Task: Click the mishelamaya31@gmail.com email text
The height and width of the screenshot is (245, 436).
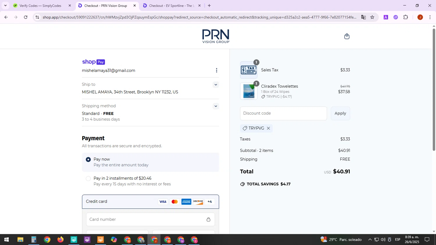Action: point(108,71)
